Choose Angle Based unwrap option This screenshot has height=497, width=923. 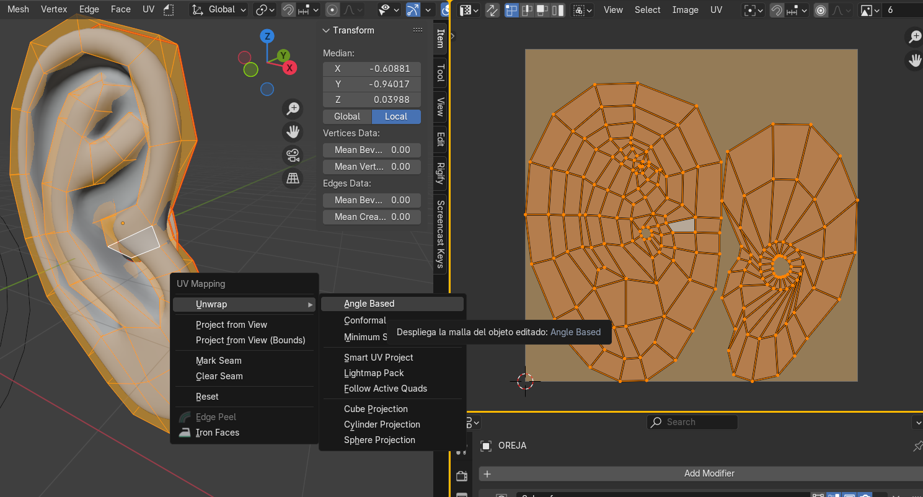(x=369, y=304)
